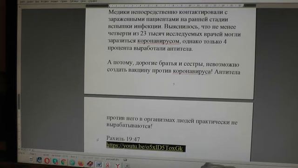Click the text 'А потому, дорогие братья'

(x=142, y=63)
